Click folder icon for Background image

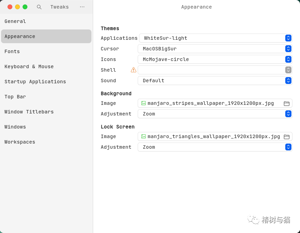[x=287, y=103]
